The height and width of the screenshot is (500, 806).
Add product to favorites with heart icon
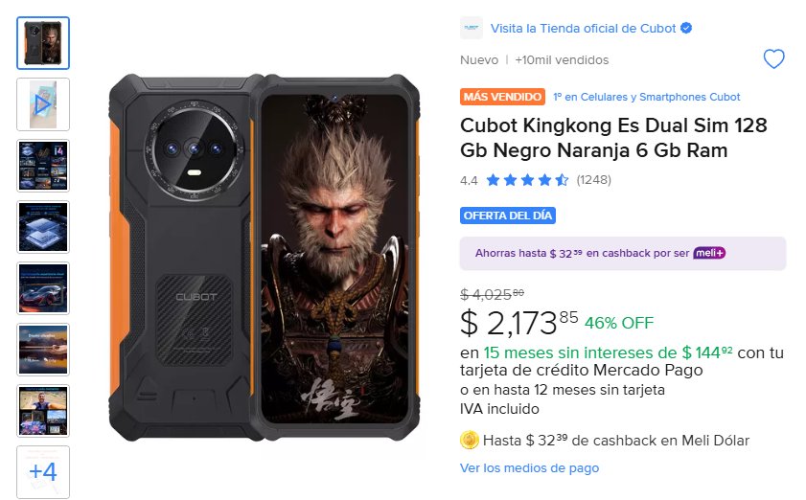[x=773, y=59]
